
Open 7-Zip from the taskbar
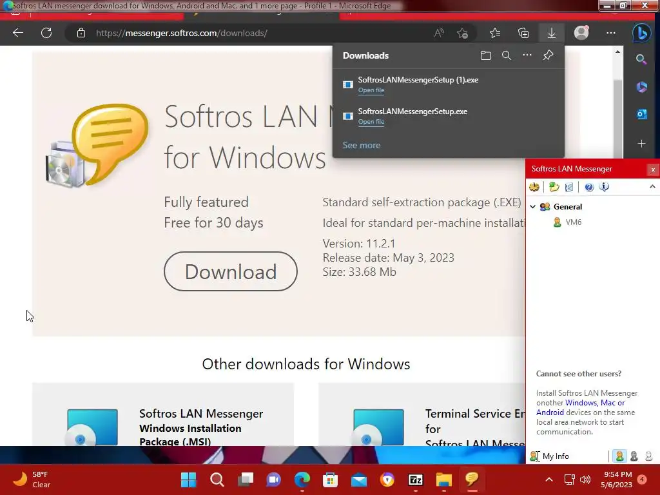[x=416, y=480]
